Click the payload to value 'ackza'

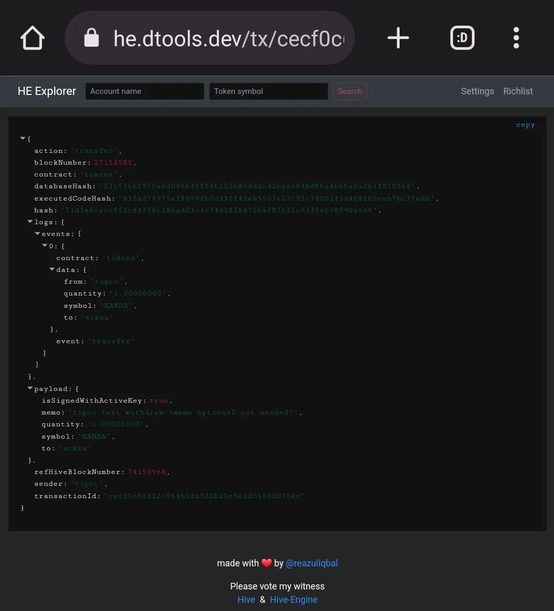click(x=75, y=448)
